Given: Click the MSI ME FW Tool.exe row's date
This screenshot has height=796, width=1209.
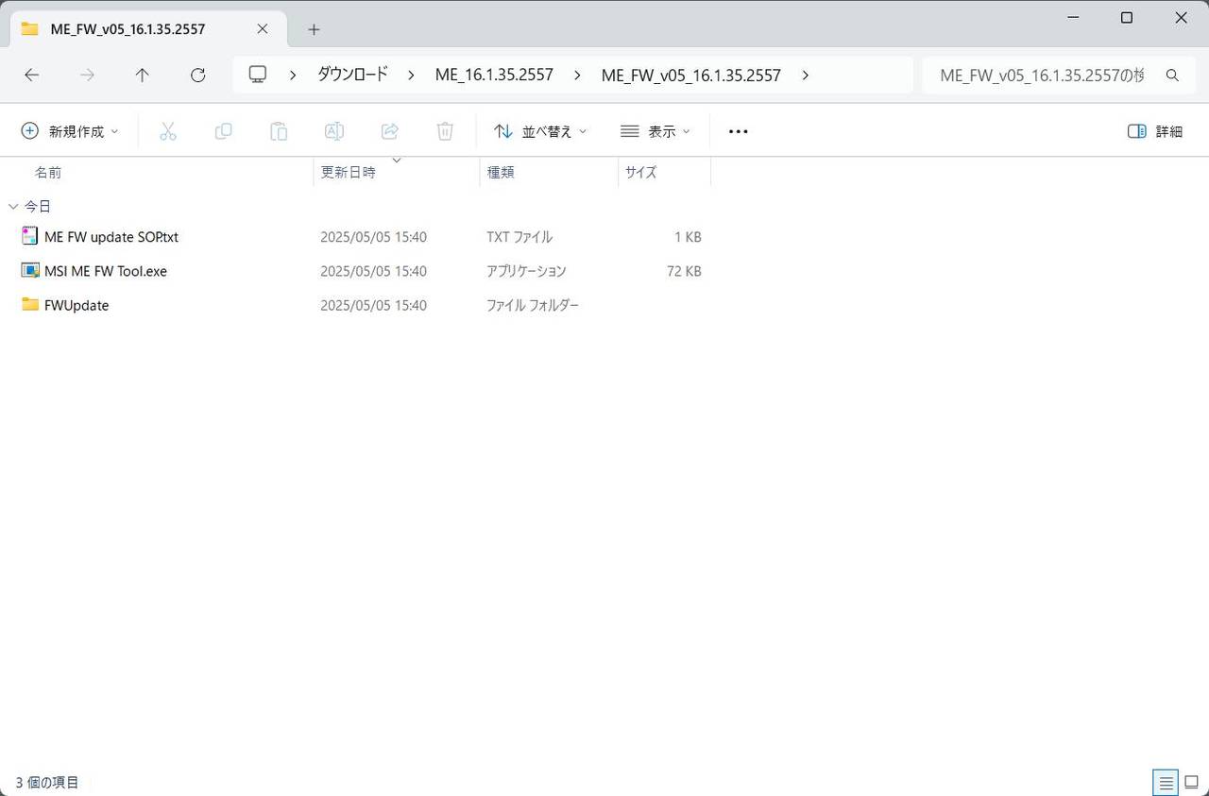Looking at the screenshot, I should click(x=373, y=271).
